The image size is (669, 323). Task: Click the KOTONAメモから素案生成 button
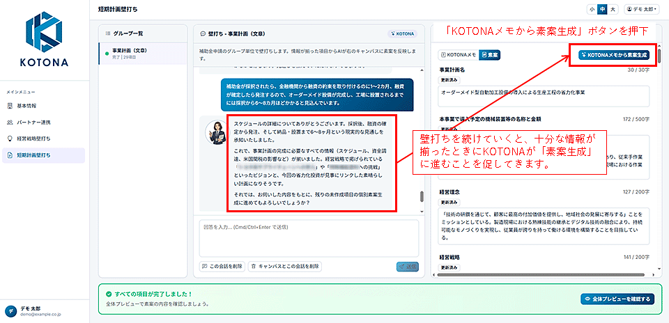coord(614,54)
